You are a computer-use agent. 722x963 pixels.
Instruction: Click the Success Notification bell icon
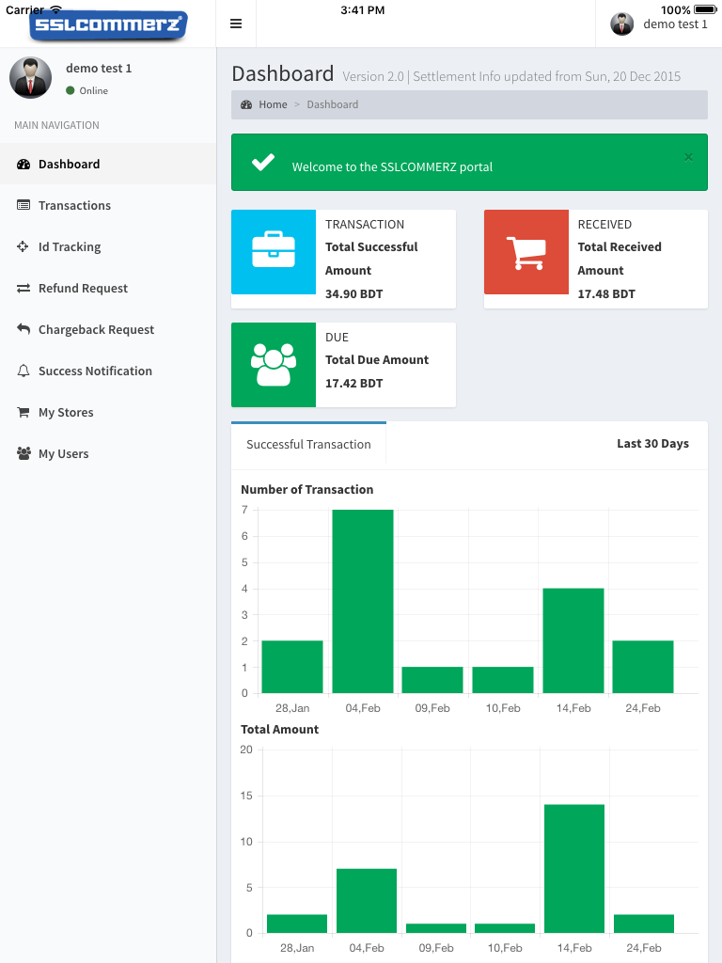coord(24,371)
